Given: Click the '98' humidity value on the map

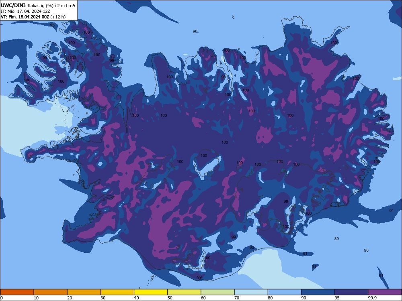Looking at the screenshot, I should [x=224, y=77].
